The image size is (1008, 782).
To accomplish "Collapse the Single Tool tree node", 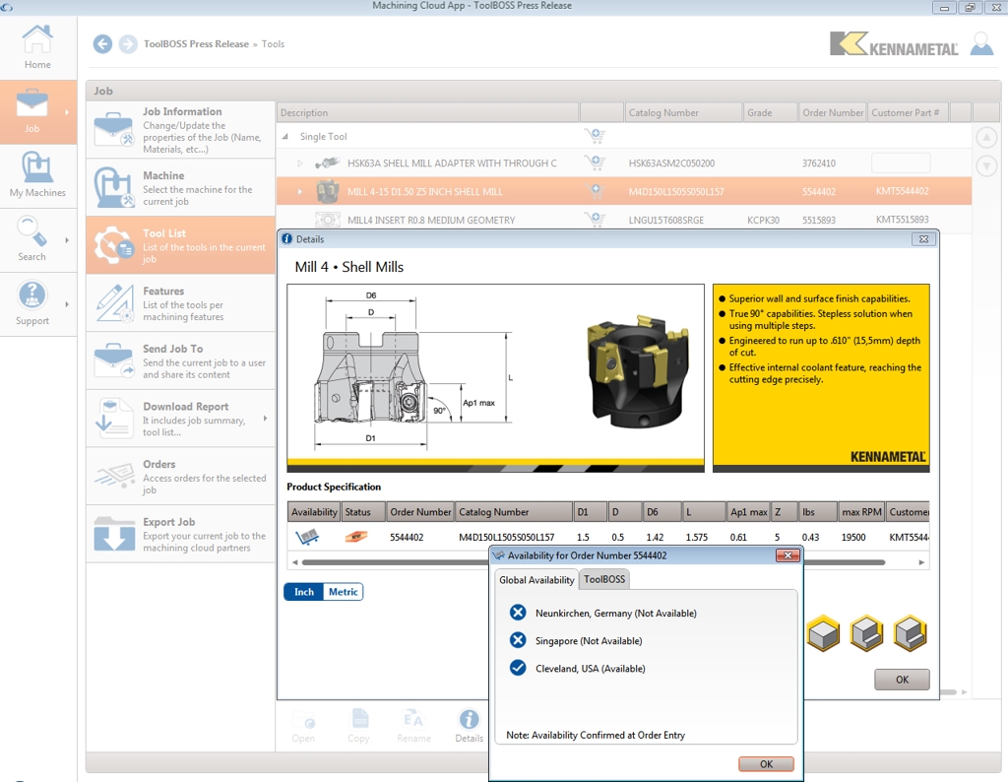I will (285, 136).
